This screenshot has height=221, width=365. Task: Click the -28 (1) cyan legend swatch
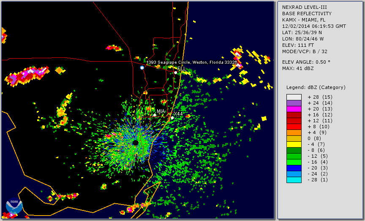pos(294,180)
